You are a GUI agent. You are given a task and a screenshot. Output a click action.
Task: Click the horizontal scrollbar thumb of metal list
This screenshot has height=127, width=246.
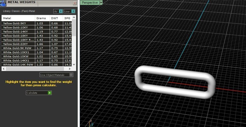coord(35,69)
